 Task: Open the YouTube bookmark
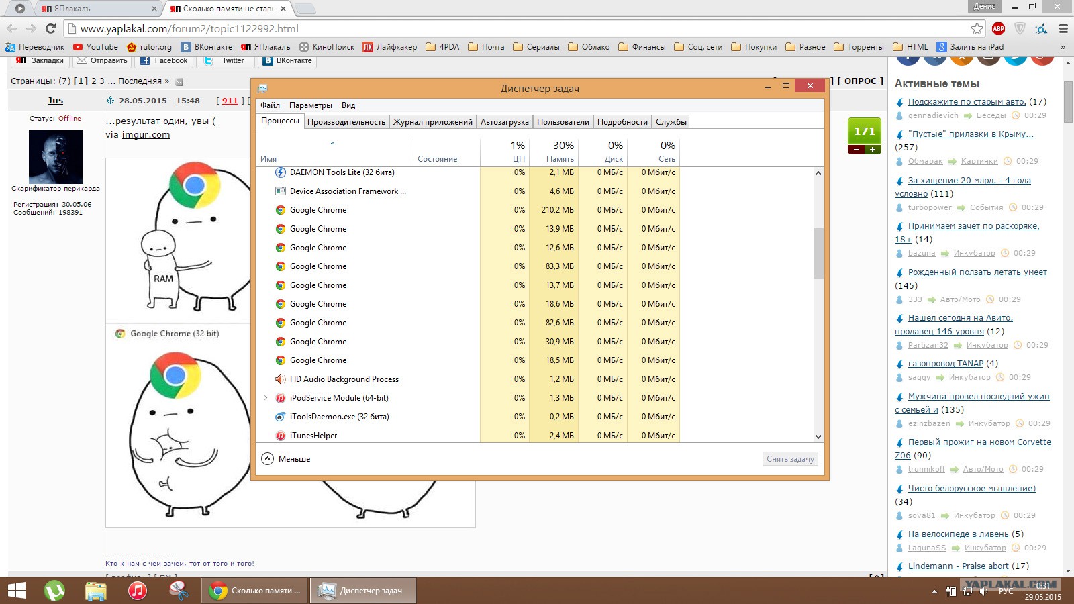tap(95, 47)
